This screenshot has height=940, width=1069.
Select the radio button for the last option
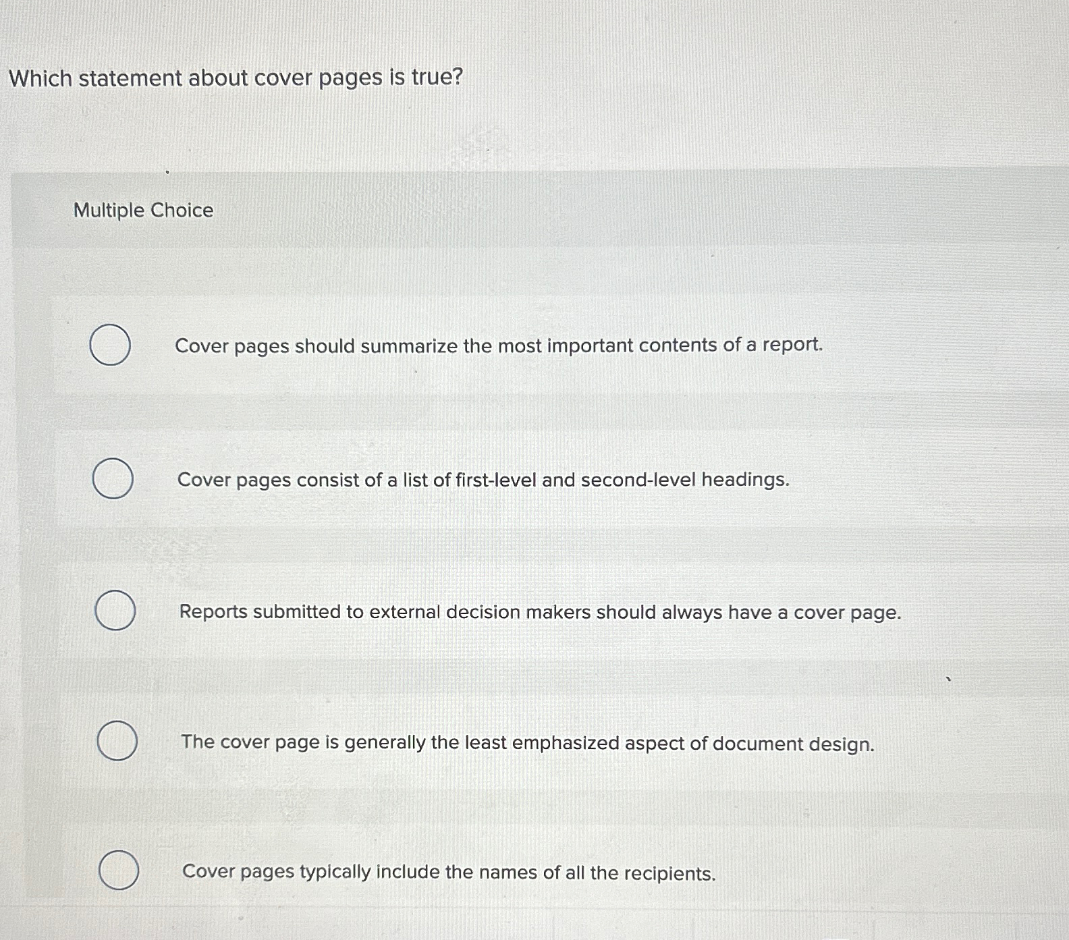(x=118, y=871)
